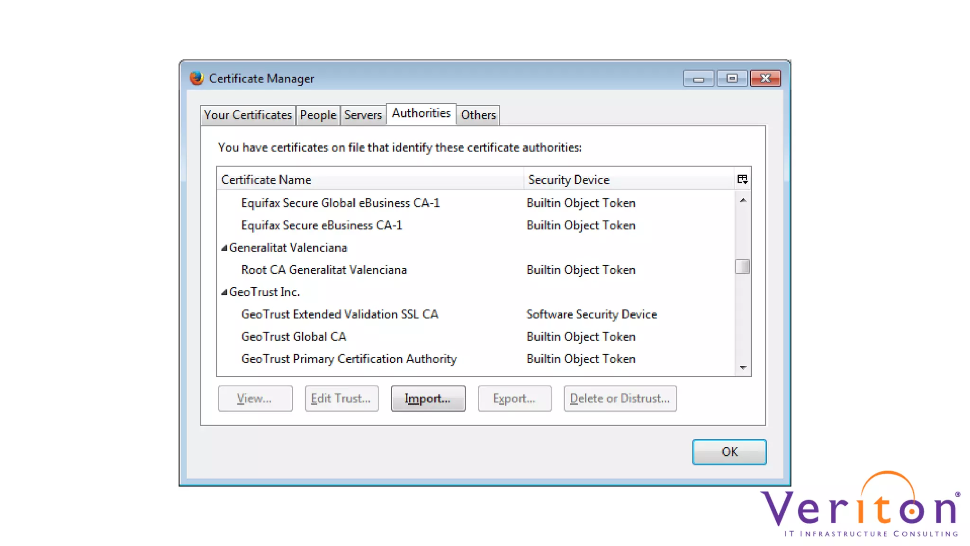The height and width of the screenshot is (546, 970).
Task: Open the People tab
Action: tap(318, 115)
